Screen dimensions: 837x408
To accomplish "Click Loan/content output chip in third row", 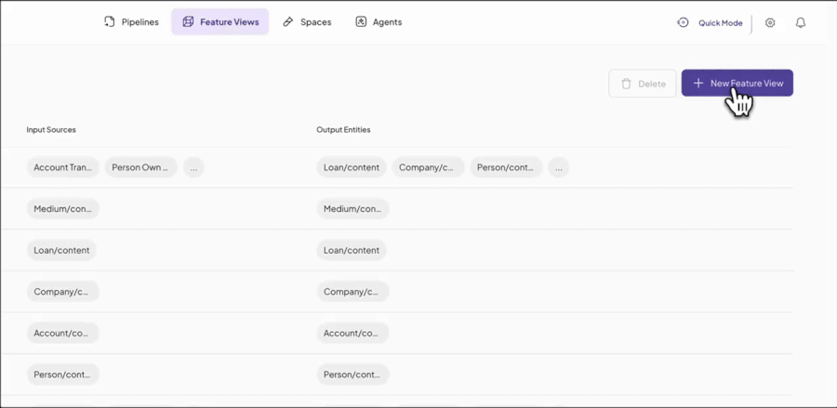I will pos(352,250).
